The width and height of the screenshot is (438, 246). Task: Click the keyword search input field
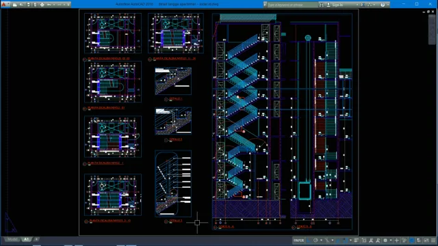pyautogui.click(x=292, y=5)
